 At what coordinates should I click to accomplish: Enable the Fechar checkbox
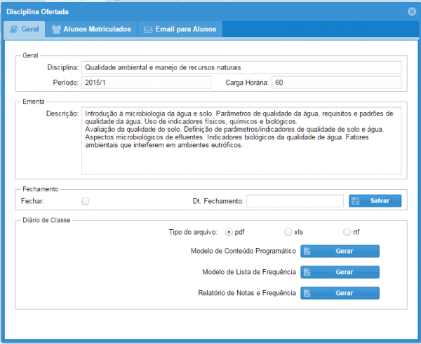pyautogui.click(x=86, y=201)
